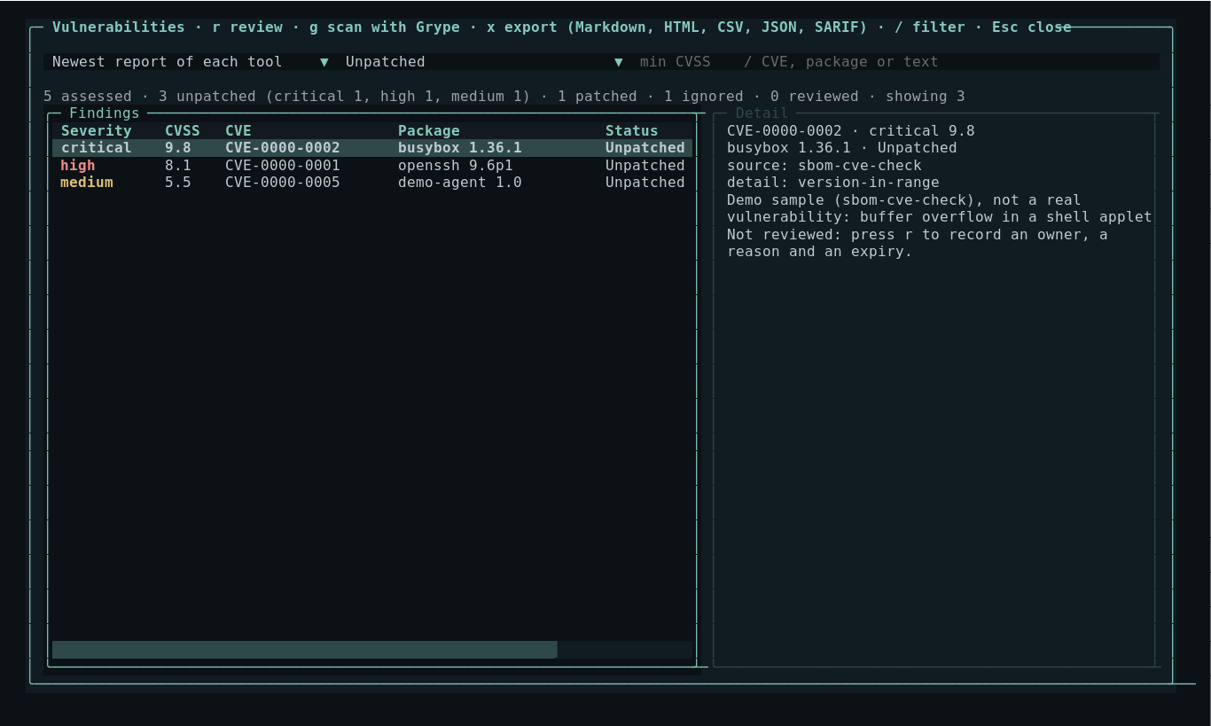Click the "Unpatched" status of the busybox row
Screen dimensions: 1211x726
645,148
